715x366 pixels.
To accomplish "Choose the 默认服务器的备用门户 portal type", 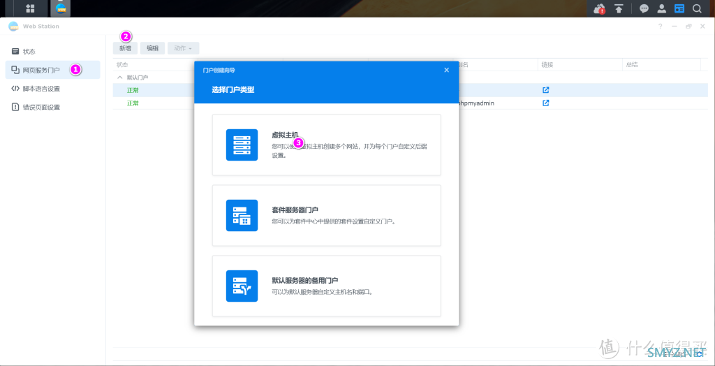I will 327,286.
